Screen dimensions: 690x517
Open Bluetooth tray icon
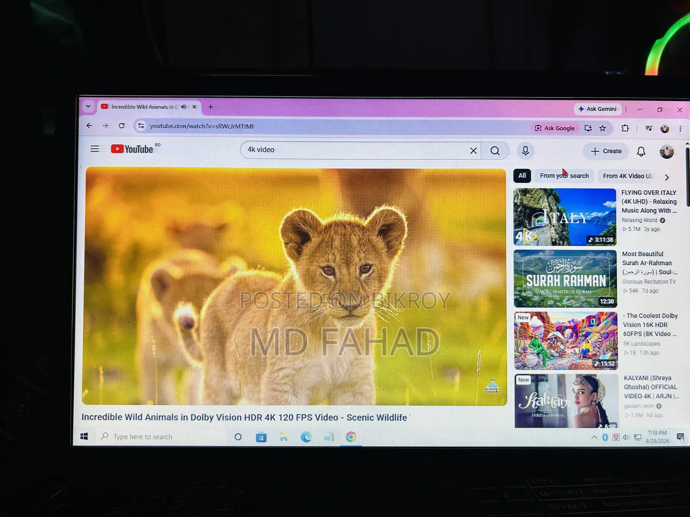(605, 437)
